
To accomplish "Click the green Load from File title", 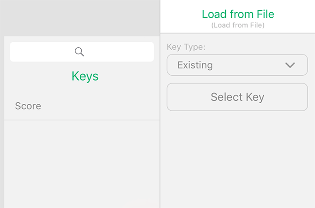I will [x=238, y=14].
